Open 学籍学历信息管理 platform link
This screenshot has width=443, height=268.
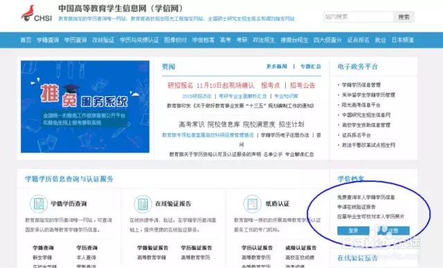click(361, 84)
